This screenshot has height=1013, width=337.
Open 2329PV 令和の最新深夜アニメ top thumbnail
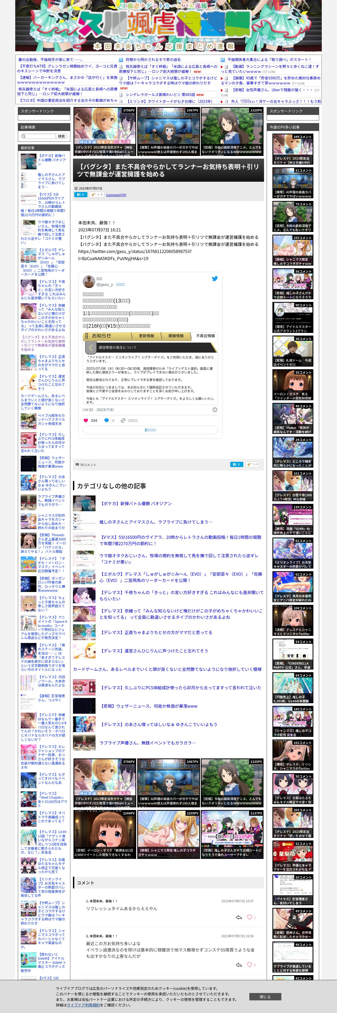tap(232, 132)
